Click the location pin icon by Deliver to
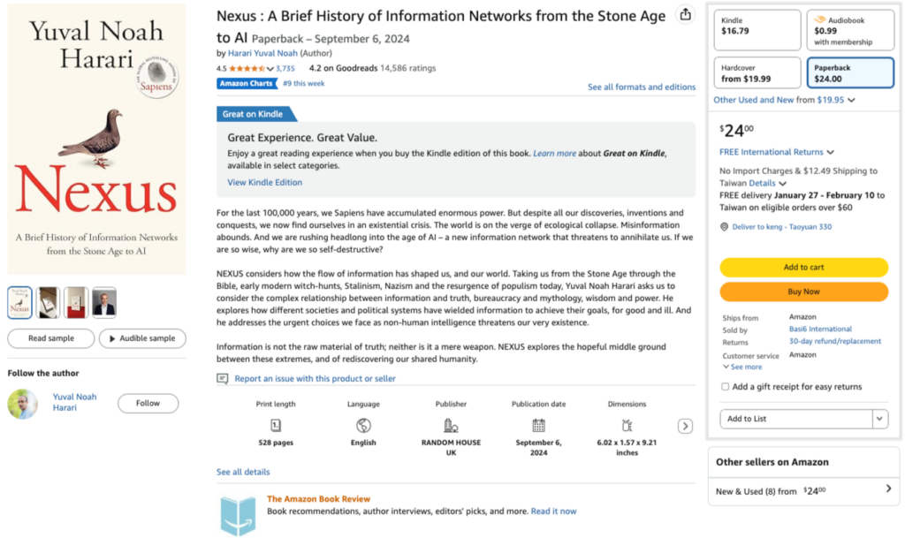The height and width of the screenshot is (538, 905). pyautogui.click(x=725, y=227)
